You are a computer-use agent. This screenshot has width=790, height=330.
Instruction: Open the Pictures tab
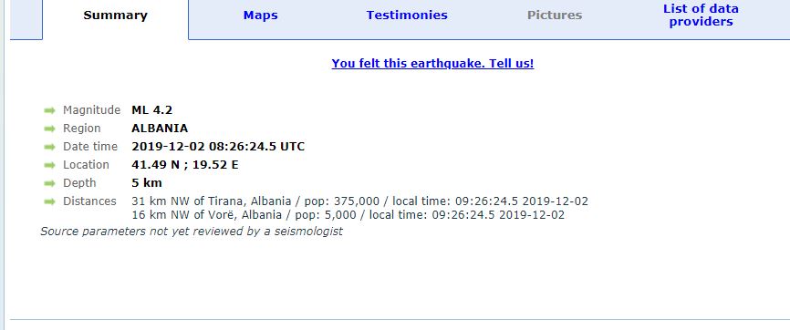[555, 15]
